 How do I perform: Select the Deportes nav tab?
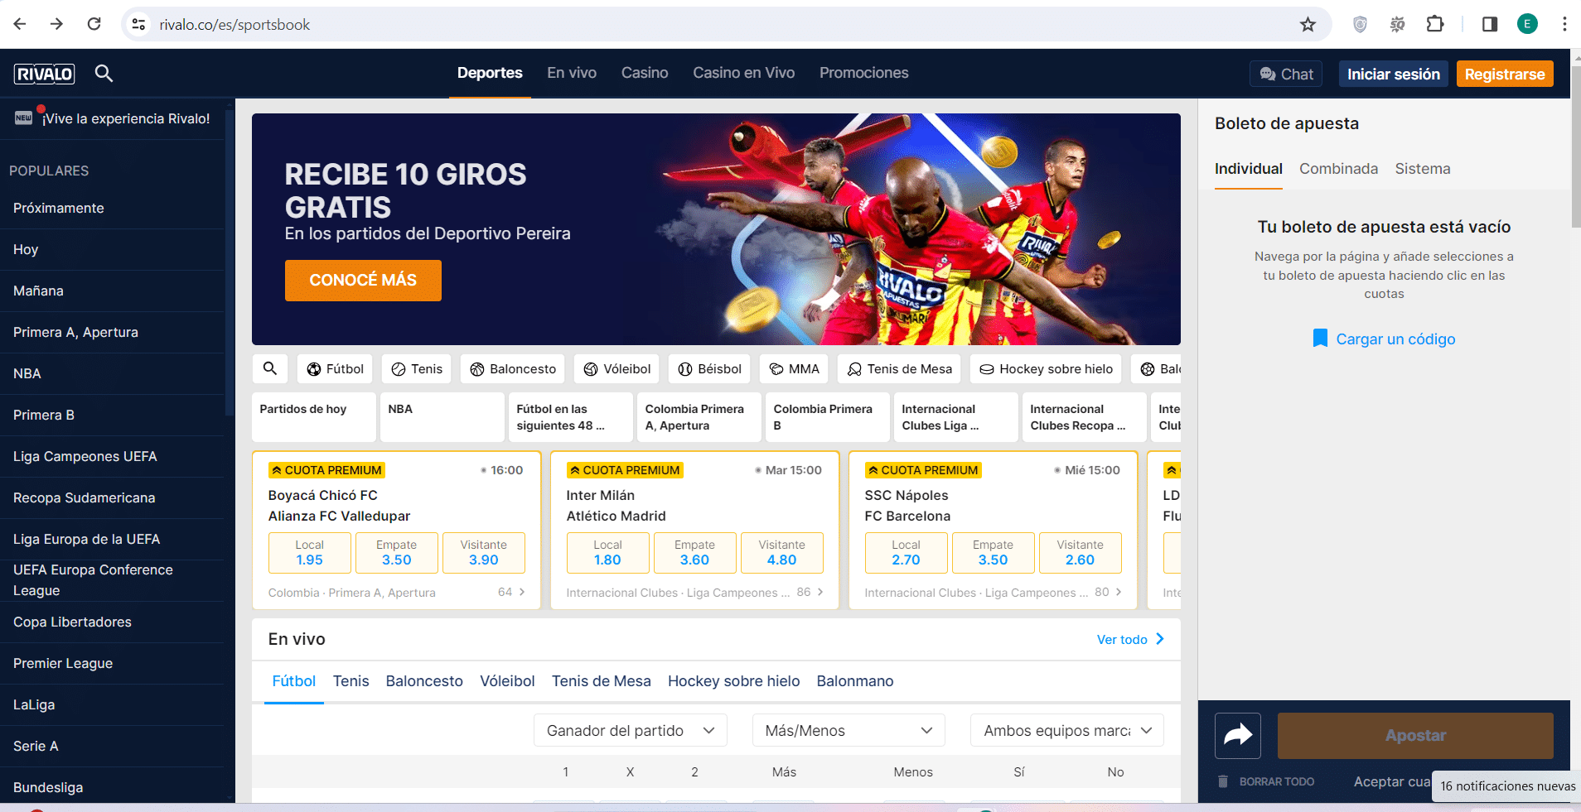click(490, 73)
